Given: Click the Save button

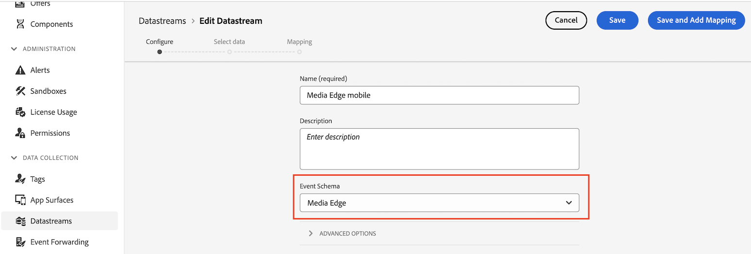Looking at the screenshot, I should 617,20.
